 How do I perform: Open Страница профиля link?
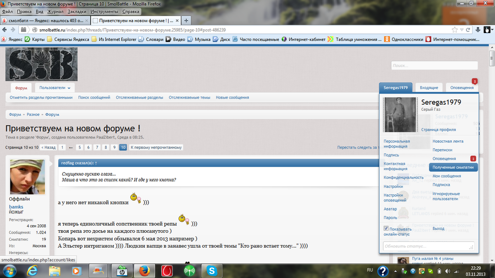point(438,130)
